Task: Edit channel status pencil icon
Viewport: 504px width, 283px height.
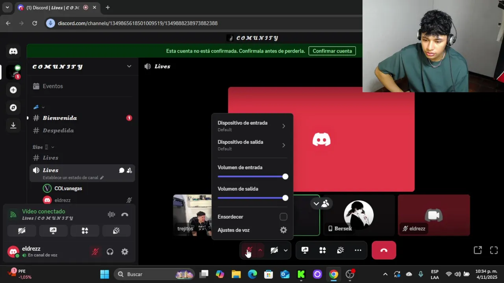Action: (x=102, y=178)
